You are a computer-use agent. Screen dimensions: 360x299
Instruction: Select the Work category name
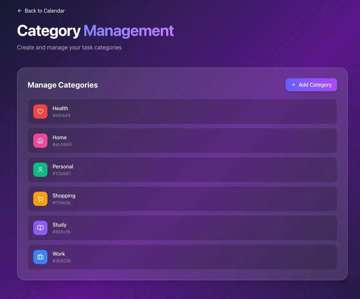click(x=58, y=254)
